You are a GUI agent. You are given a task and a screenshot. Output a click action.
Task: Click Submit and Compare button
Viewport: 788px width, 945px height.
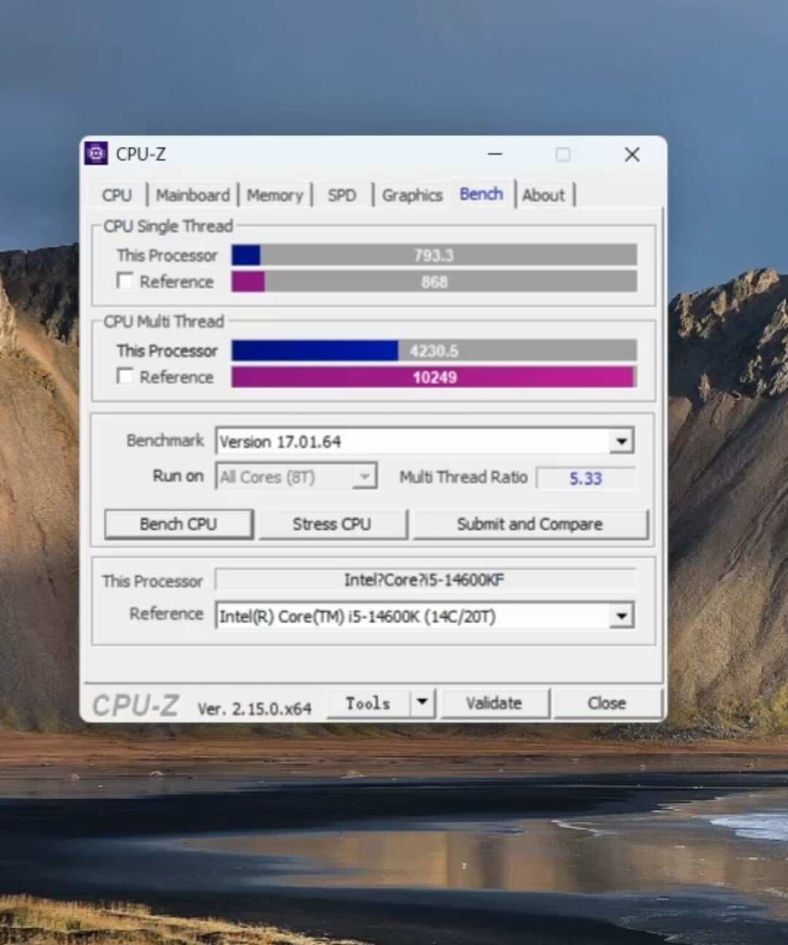(x=530, y=524)
